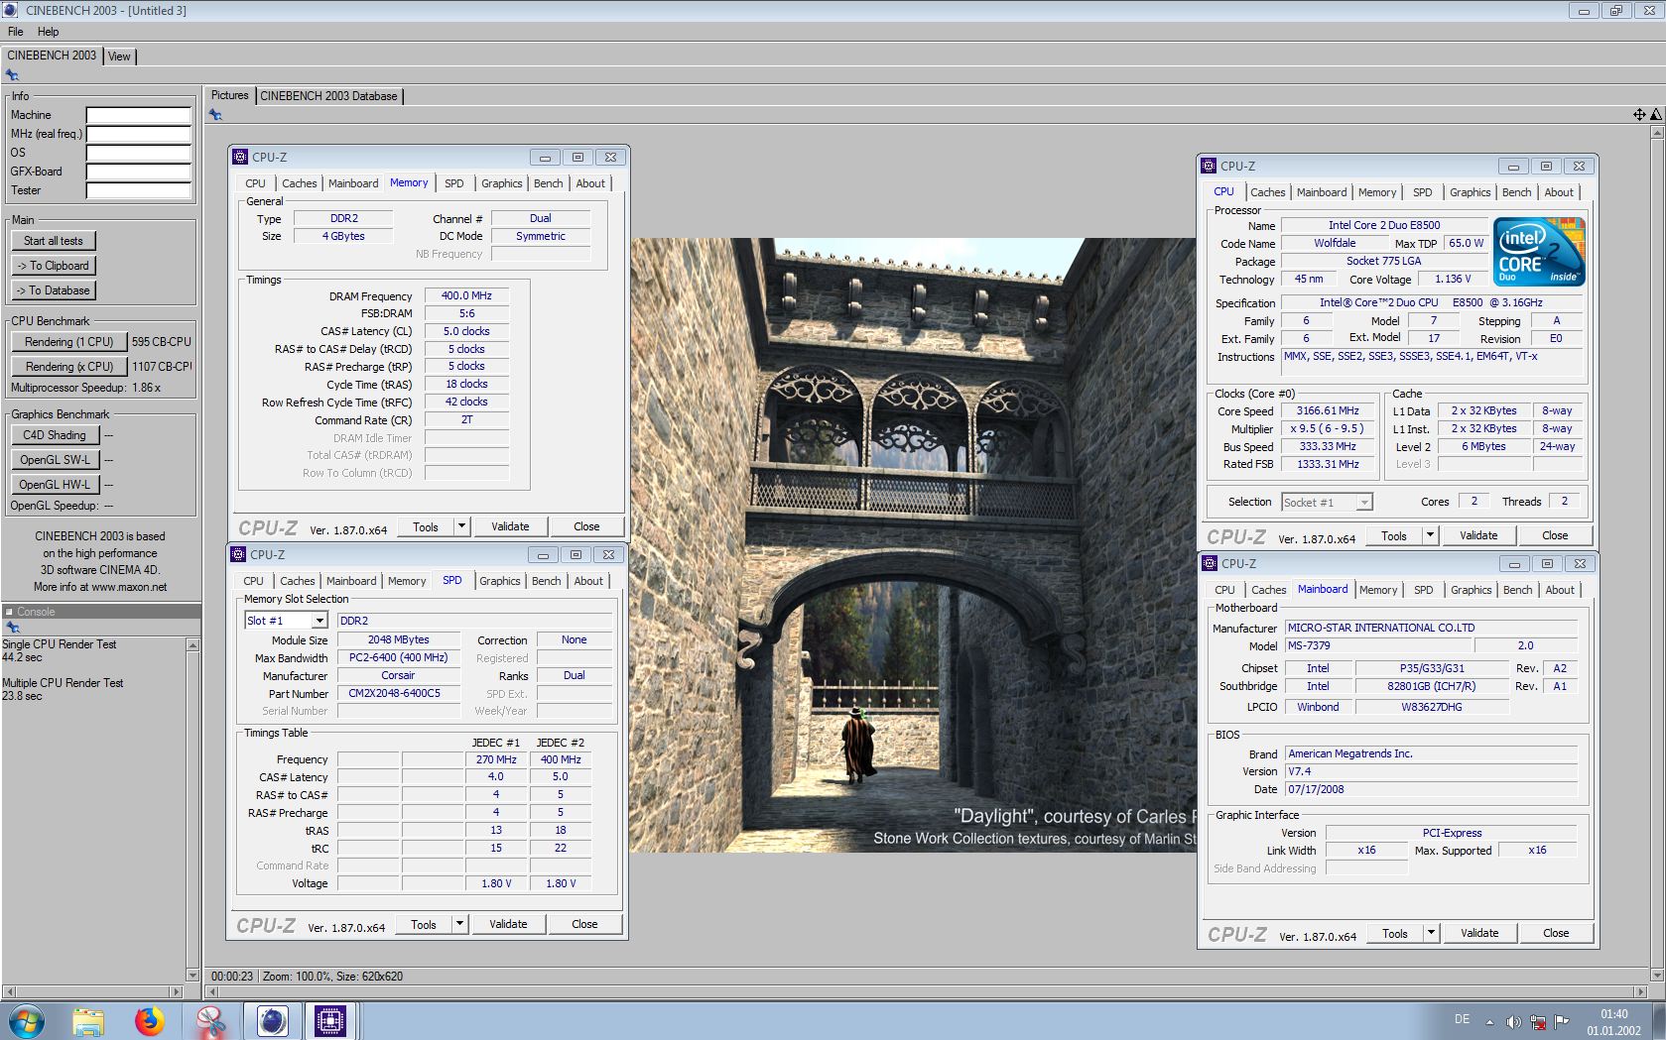Open Tools dropdown arrow in Mainboard window
Image resolution: width=1666 pixels, height=1040 pixels.
(x=1431, y=933)
